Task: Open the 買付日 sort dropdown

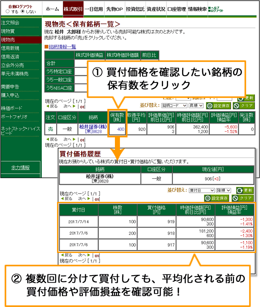Action: [202, 190]
